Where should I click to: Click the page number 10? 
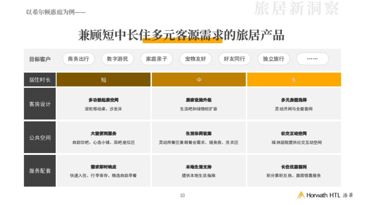pyautogui.click(x=182, y=195)
